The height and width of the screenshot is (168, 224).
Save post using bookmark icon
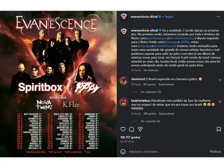pyautogui.click(x=219, y=129)
